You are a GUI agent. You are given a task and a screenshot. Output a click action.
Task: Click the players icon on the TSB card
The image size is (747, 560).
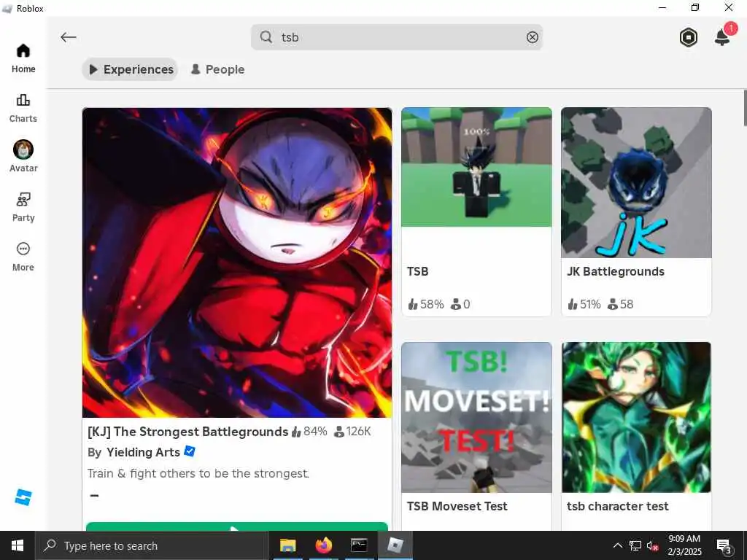pos(455,304)
